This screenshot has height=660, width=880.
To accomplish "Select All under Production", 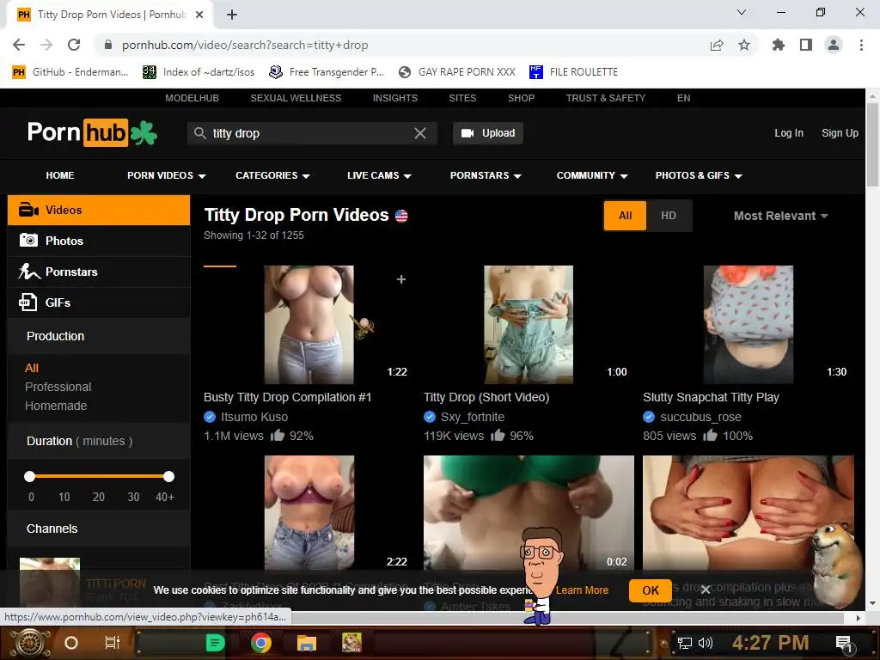I will 32,368.
